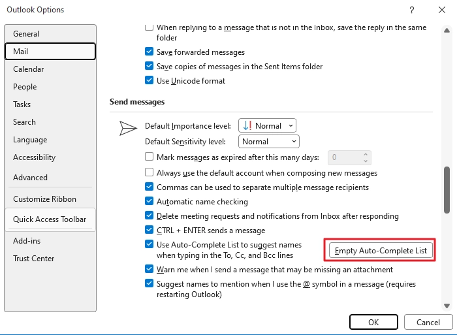This screenshot has width=457, height=335.
Task: Switch to the People category
Action: 50,87
